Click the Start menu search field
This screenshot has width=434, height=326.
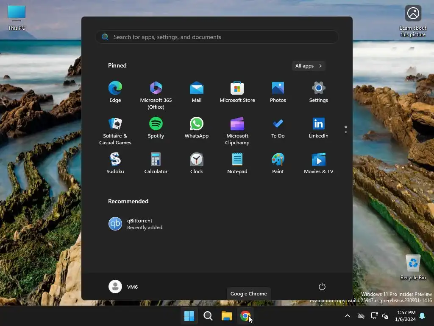(217, 37)
